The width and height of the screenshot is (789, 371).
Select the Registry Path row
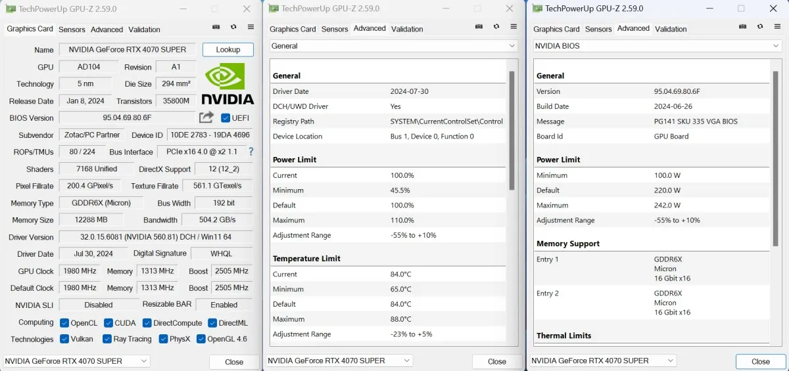(x=389, y=121)
